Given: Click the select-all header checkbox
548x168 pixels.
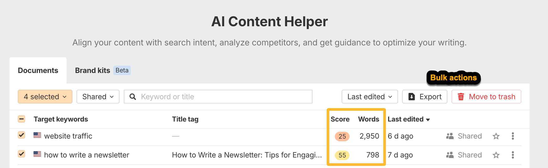Looking at the screenshot, I should (x=22, y=119).
